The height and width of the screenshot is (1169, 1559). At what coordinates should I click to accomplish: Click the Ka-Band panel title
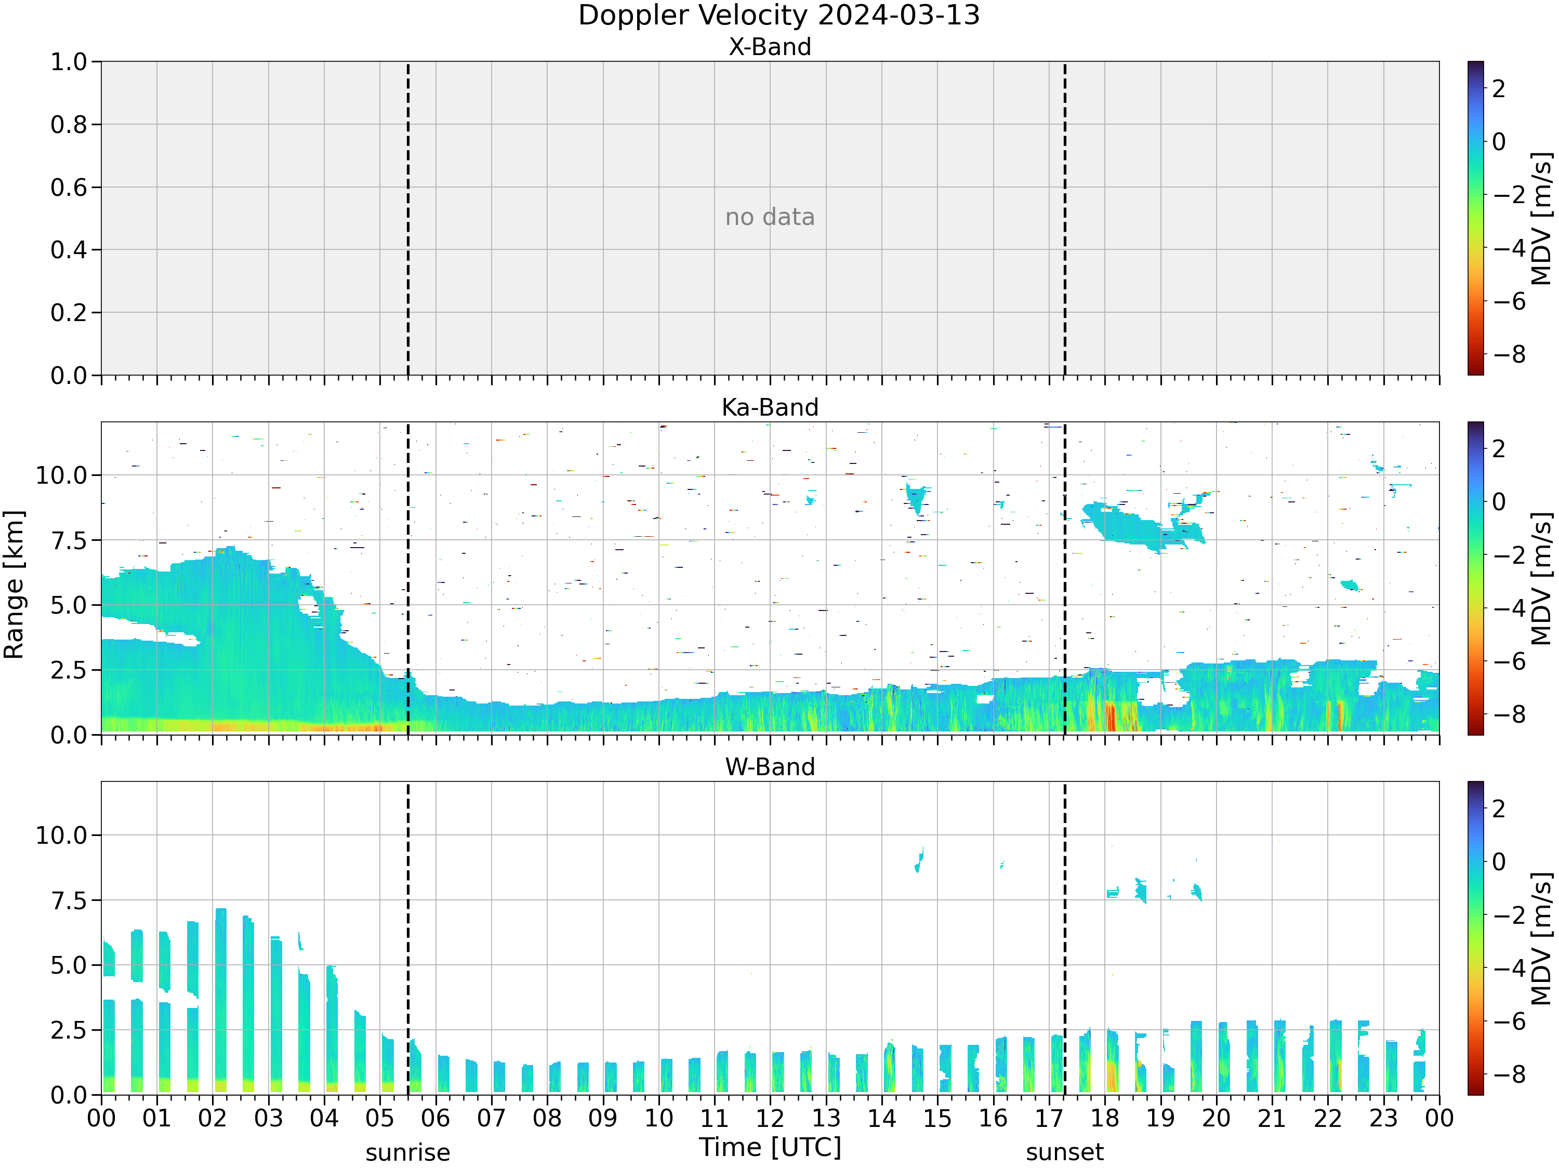770,407
